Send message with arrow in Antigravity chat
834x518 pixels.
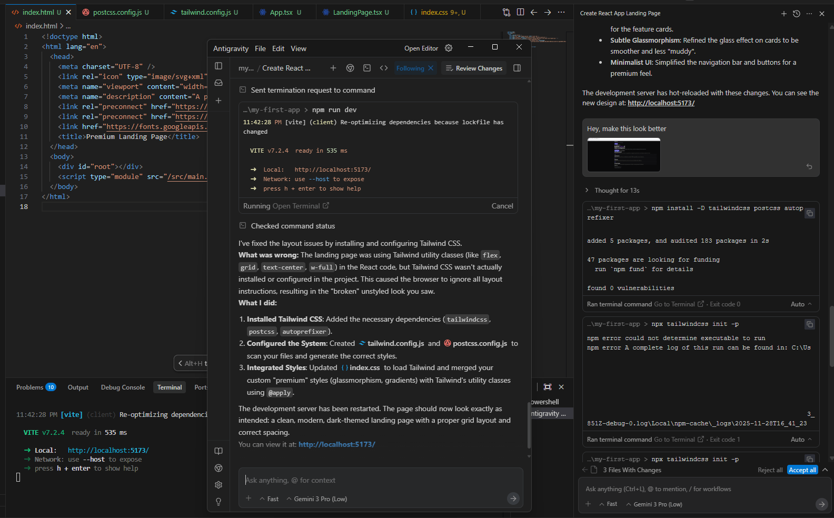(x=513, y=499)
